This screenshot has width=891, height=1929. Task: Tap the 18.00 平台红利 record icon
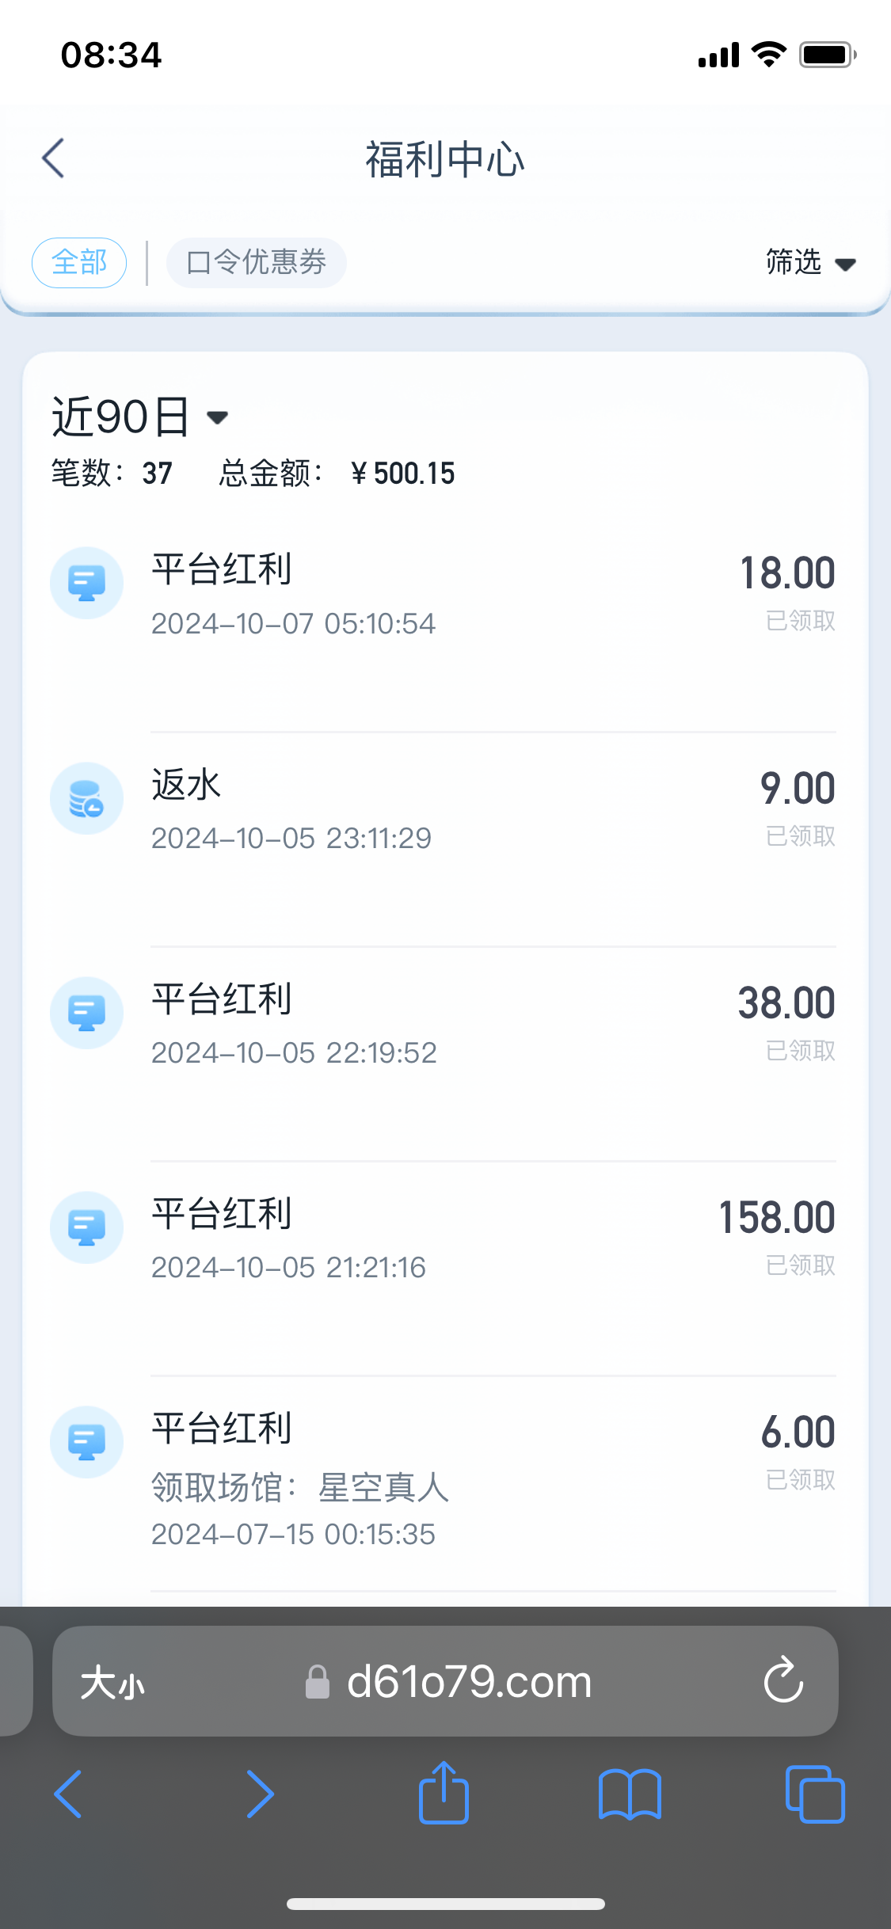coord(86,583)
